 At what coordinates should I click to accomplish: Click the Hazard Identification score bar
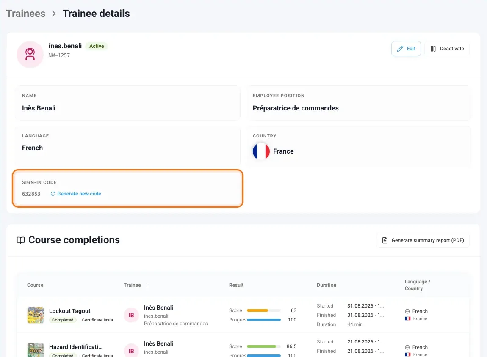tap(264, 346)
